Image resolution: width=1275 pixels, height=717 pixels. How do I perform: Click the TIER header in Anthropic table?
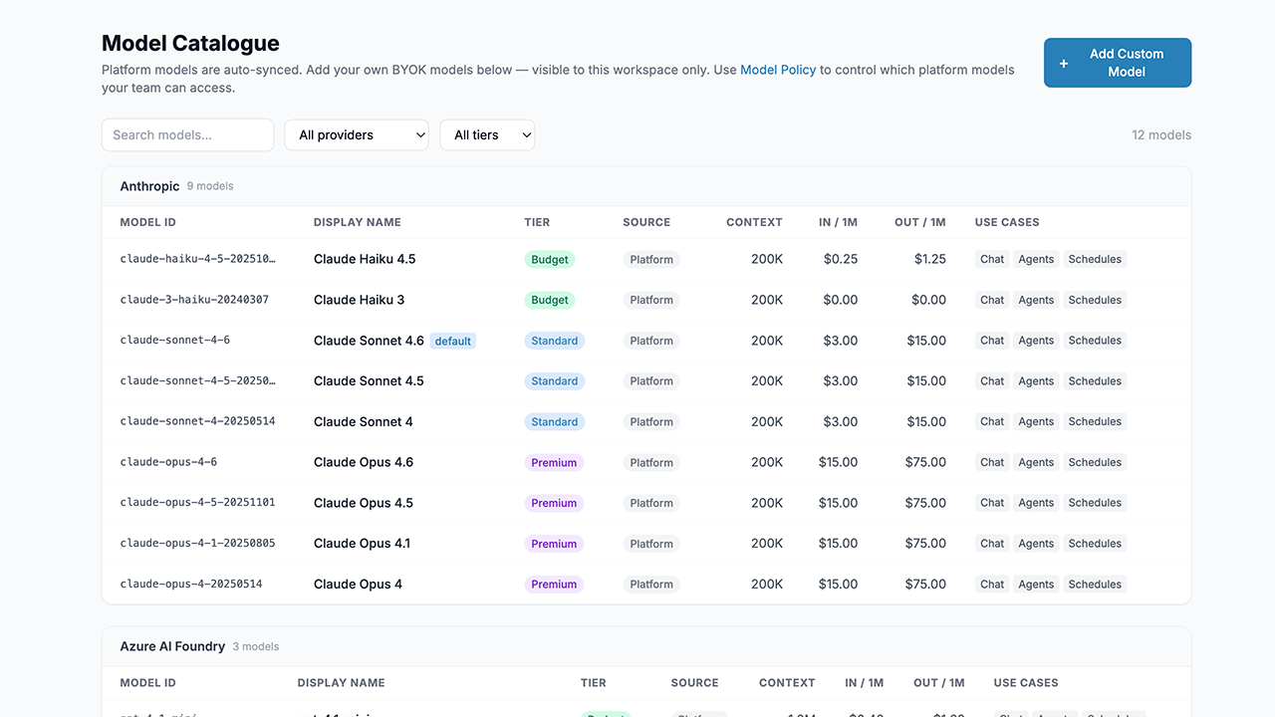(x=537, y=222)
